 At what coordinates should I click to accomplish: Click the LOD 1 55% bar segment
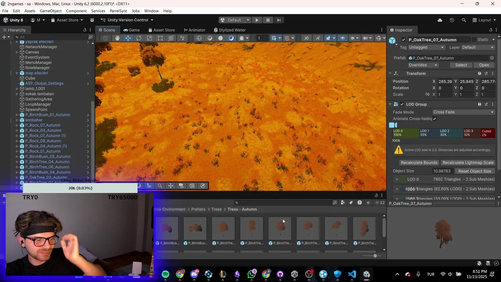click(429, 133)
